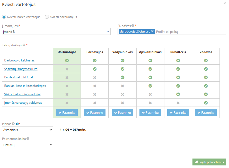
Task: Open Sąskaitų išrašymas (Lite) link
Action: (x=21, y=69)
